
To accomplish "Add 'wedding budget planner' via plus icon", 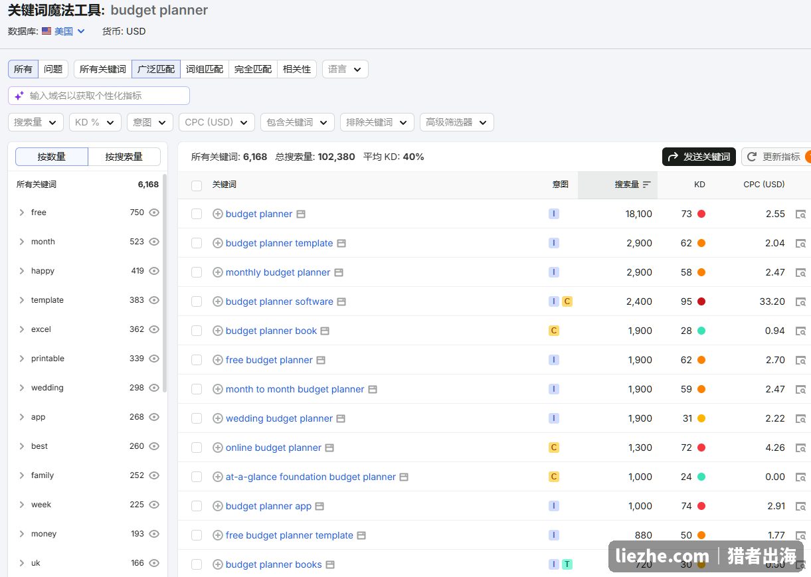I will (217, 418).
